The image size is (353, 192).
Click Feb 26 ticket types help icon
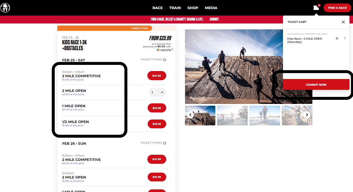pos(164,143)
